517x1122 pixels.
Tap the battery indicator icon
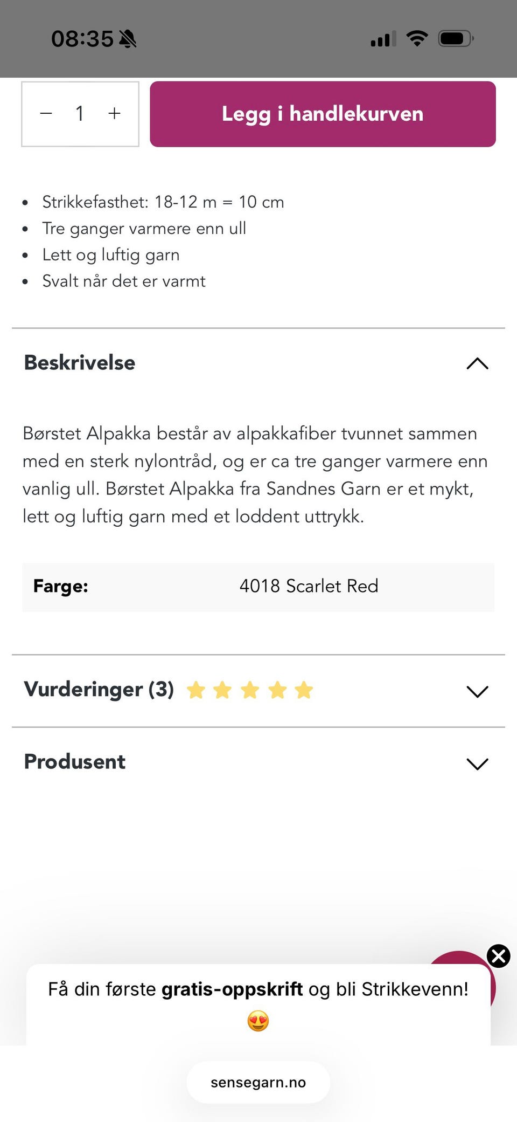pyautogui.click(x=455, y=38)
